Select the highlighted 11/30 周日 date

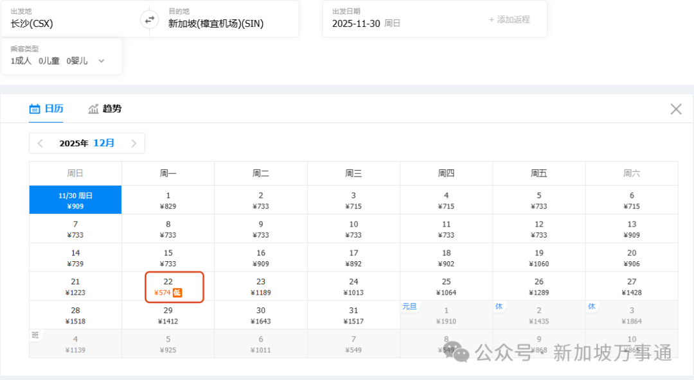(75, 199)
